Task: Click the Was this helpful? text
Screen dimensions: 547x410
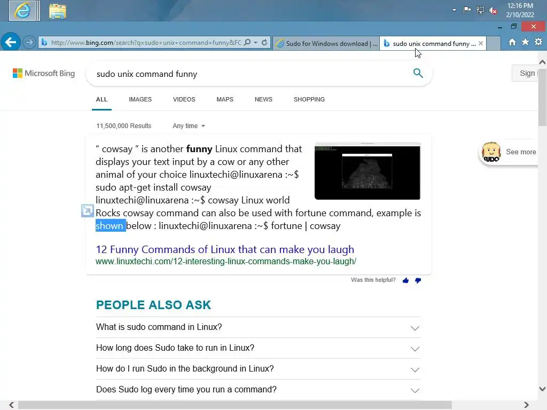Action: coord(373,280)
